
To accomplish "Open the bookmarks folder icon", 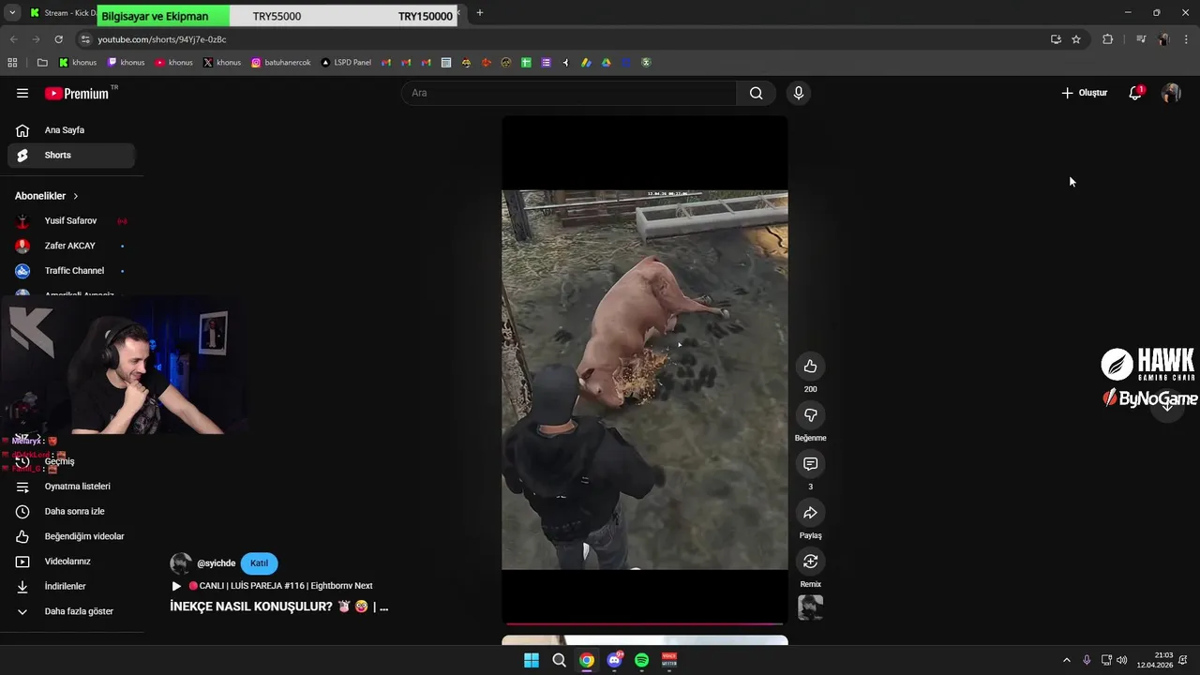I will click(x=42, y=63).
